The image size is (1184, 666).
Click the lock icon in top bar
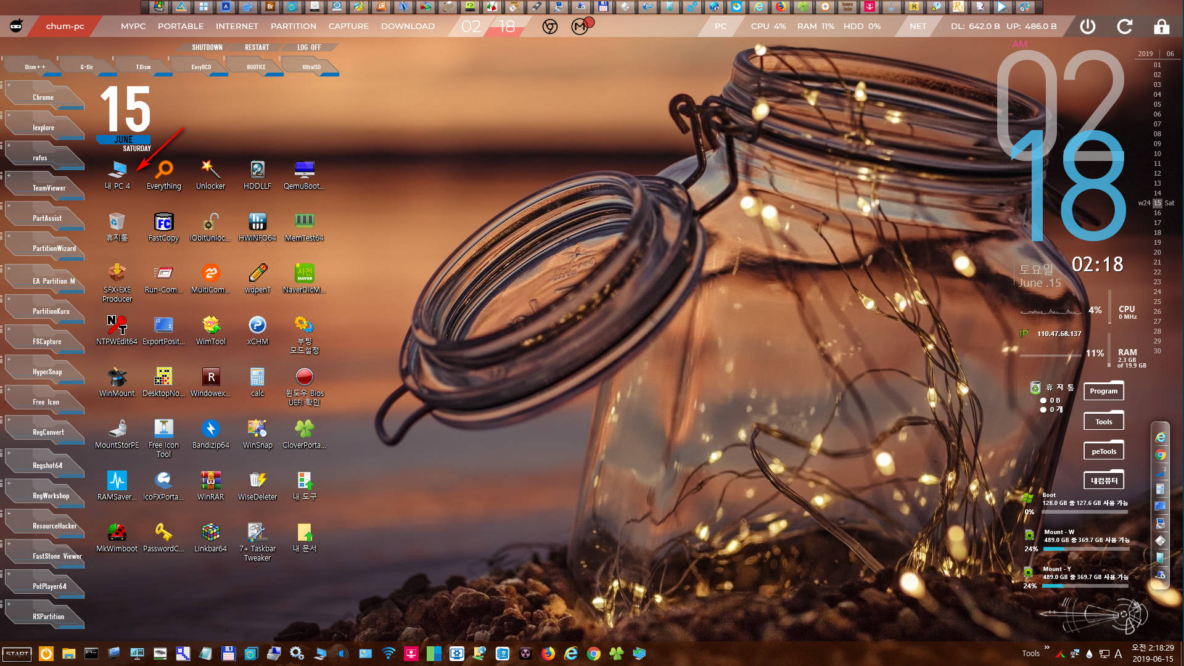click(x=1162, y=27)
